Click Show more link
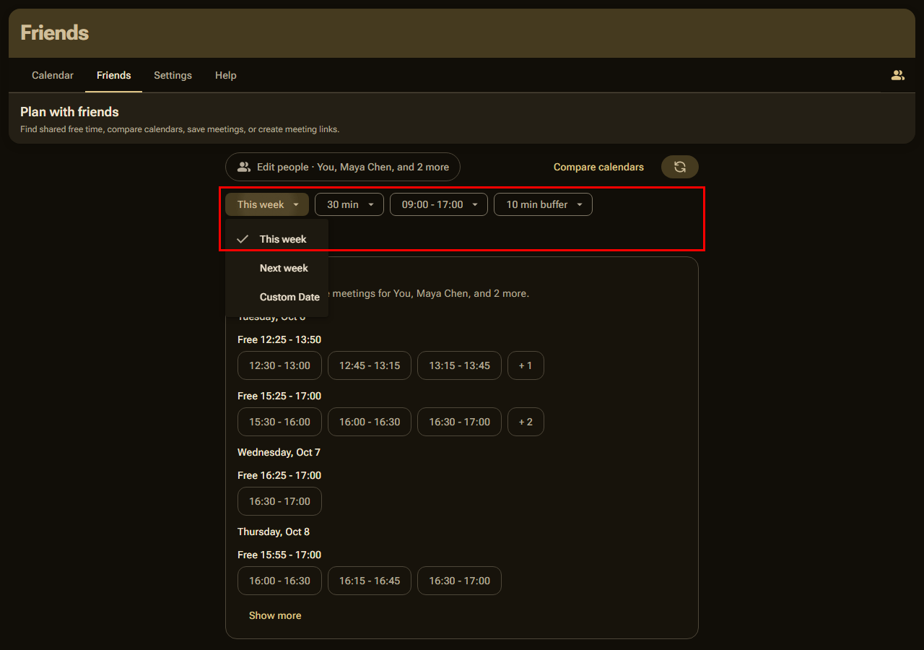Screen dimensions: 924x650 pyautogui.click(x=275, y=615)
